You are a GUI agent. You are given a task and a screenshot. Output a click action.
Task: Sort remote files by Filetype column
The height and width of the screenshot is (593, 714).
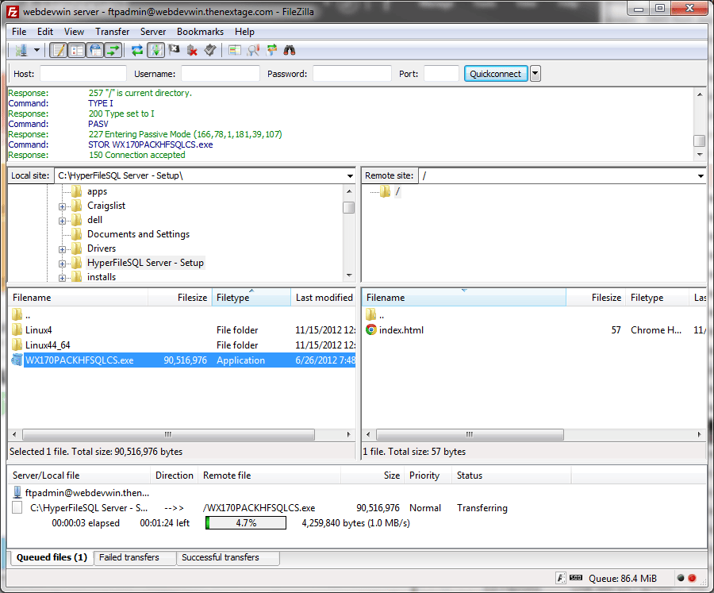coord(657,298)
